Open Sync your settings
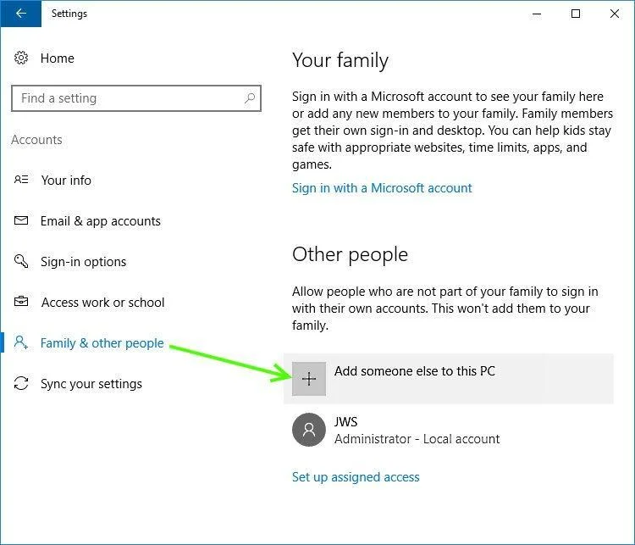The height and width of the screenshot is (545, 635). click(x=91, y=384)
